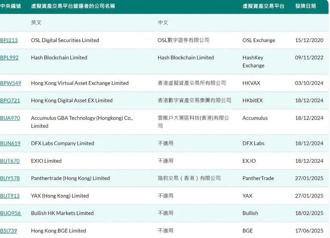Open central number link BPW549
Screen dimensions: 330x238
point(10,83)
